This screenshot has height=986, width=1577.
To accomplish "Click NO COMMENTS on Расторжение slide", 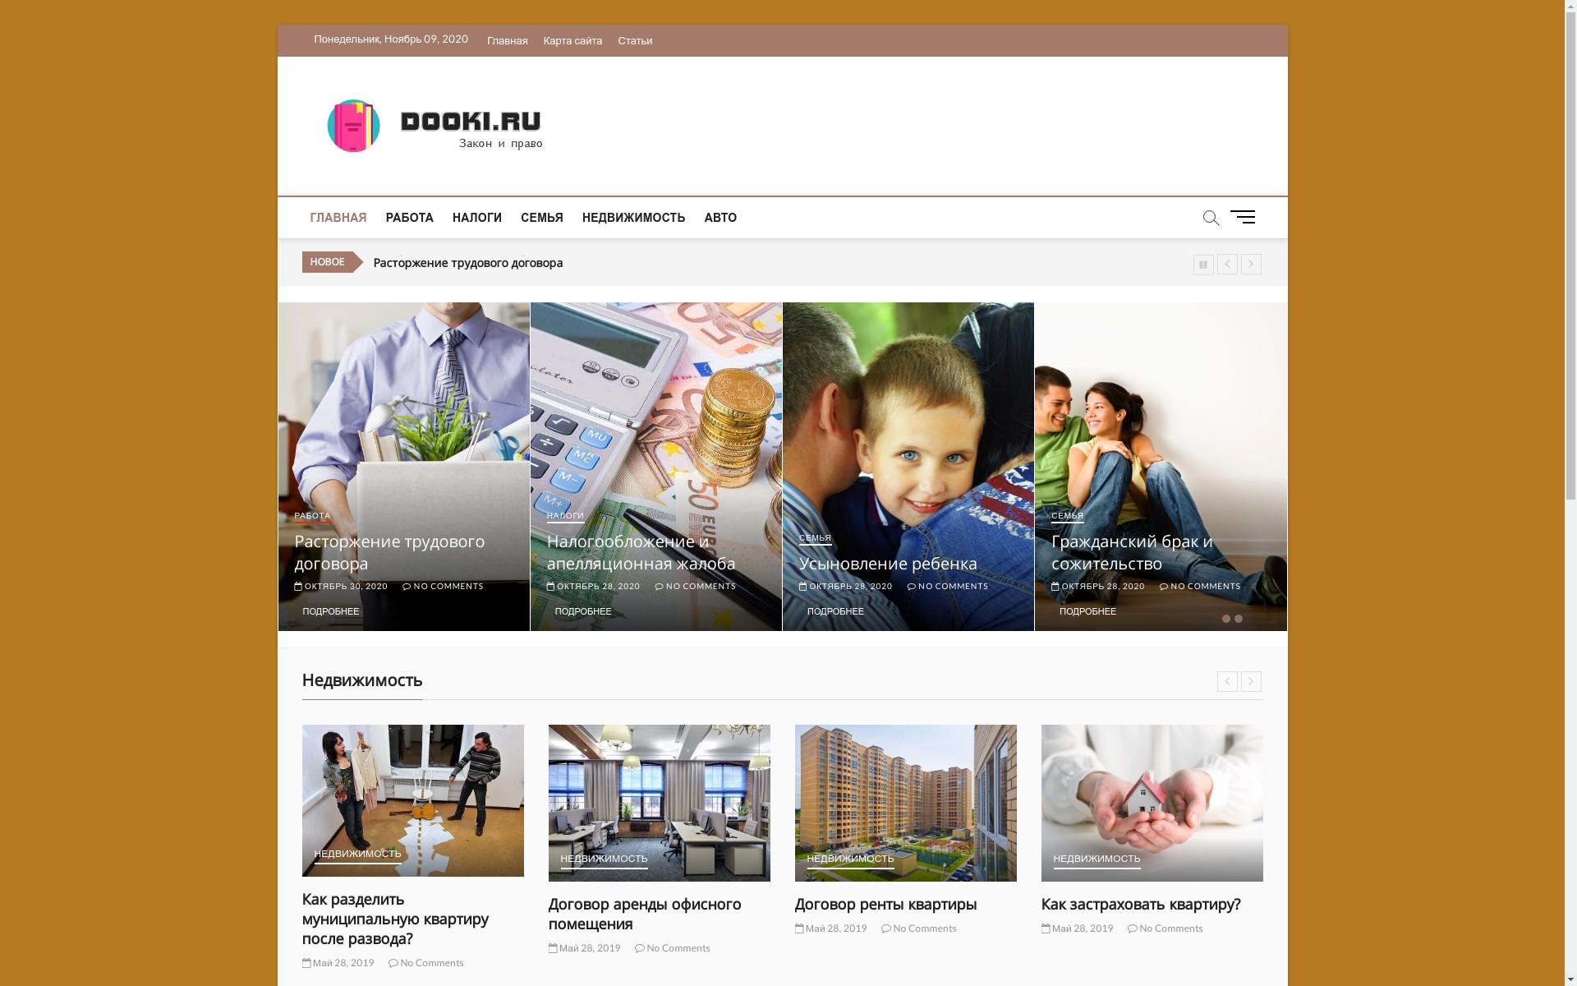I will tap(444, 586).
